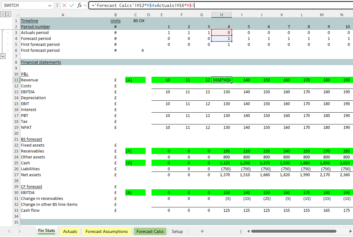Collapse the grouped rows with minus button

pos(3,56)
